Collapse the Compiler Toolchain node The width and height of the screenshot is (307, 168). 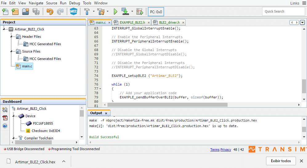(14, 138)
